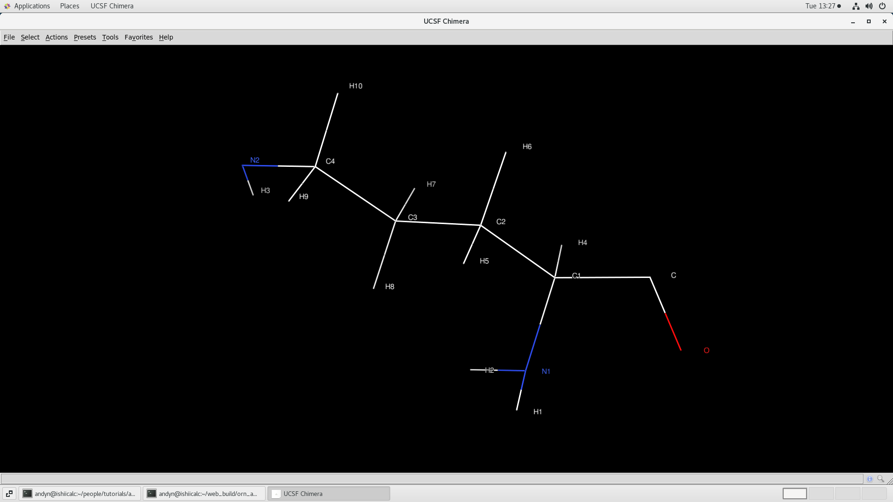Open the Places menu in top bar

70,6
